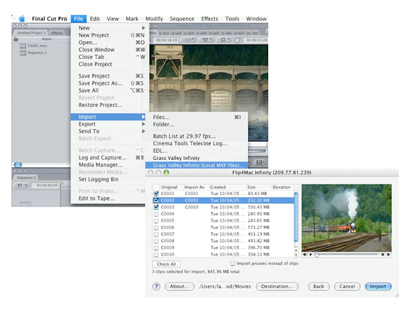Open the Viewer dropdown next to zoom percentage
Viewport: 411px width, 314px height.
click(x=207, y=40)
